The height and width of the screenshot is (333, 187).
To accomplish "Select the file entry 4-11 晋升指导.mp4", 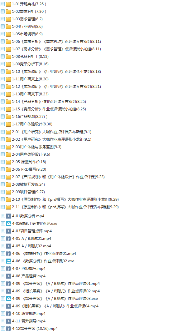I will pos(29,321).
